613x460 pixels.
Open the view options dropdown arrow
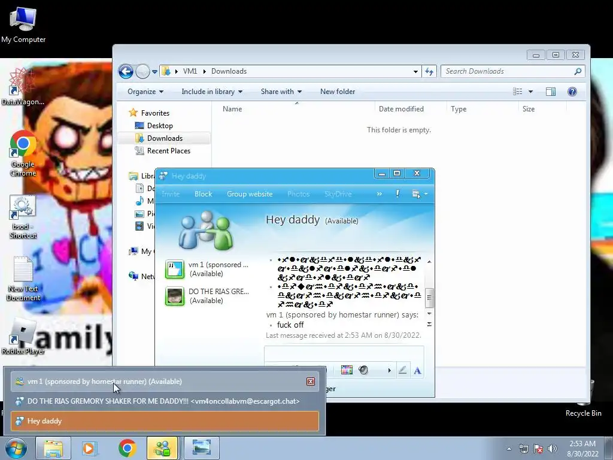[530, 92]
